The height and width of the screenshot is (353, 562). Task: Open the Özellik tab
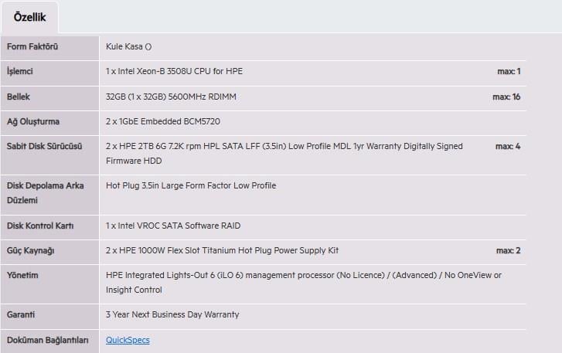(29, 17)
